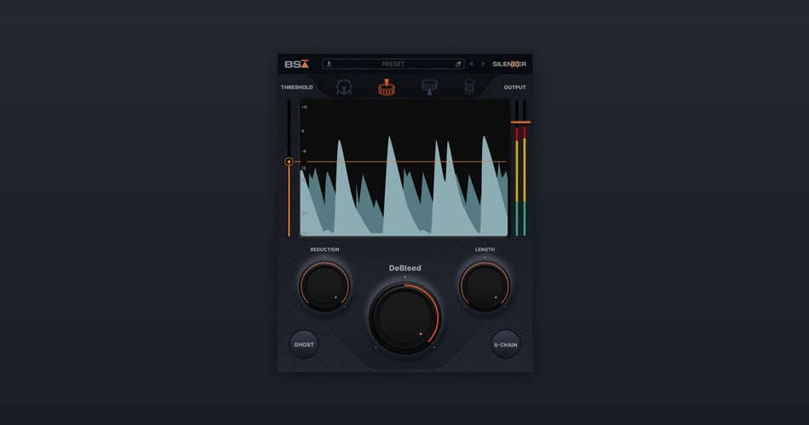Click the threshold slider handle
This screenshot has height=425, width=809.
click(x=289, y=161)
